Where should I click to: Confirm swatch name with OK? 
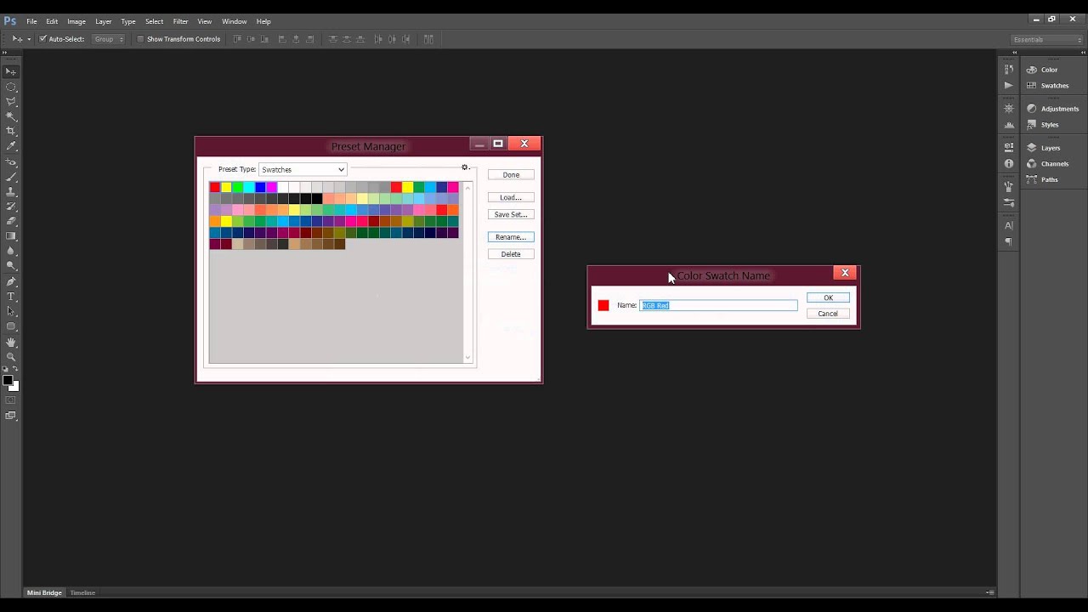point(828,297)
